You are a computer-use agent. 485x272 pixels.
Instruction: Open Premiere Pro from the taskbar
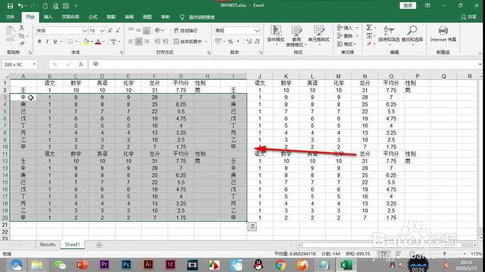[104, 265]
